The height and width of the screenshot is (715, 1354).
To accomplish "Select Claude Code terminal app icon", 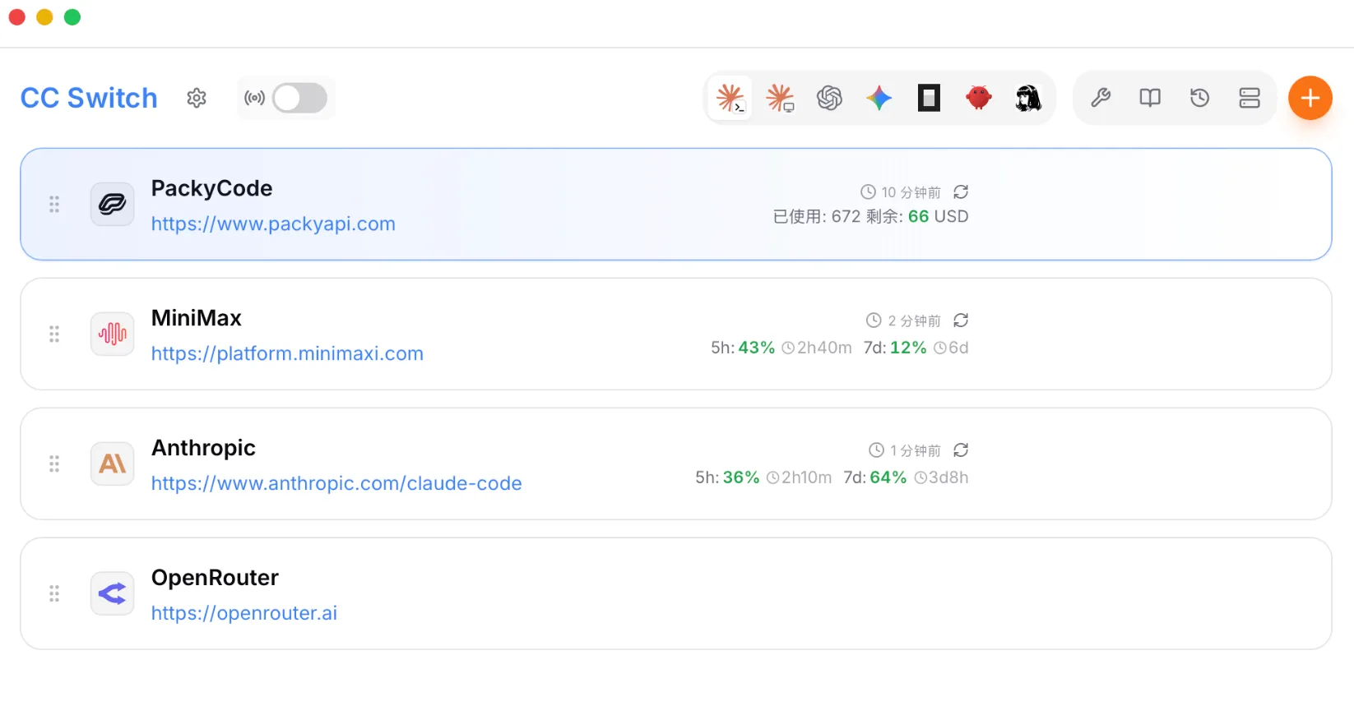I will [730, 98].
